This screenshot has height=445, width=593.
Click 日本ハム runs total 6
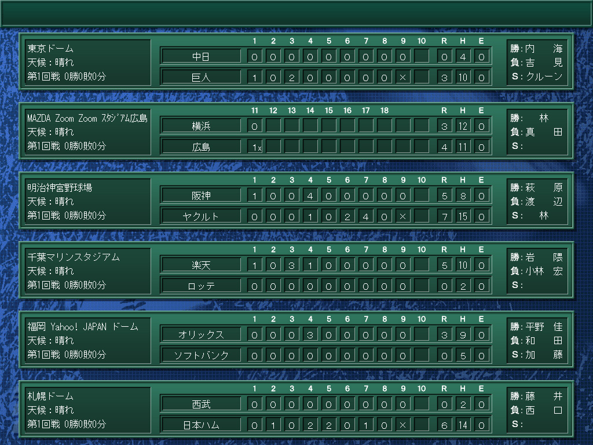444,425
